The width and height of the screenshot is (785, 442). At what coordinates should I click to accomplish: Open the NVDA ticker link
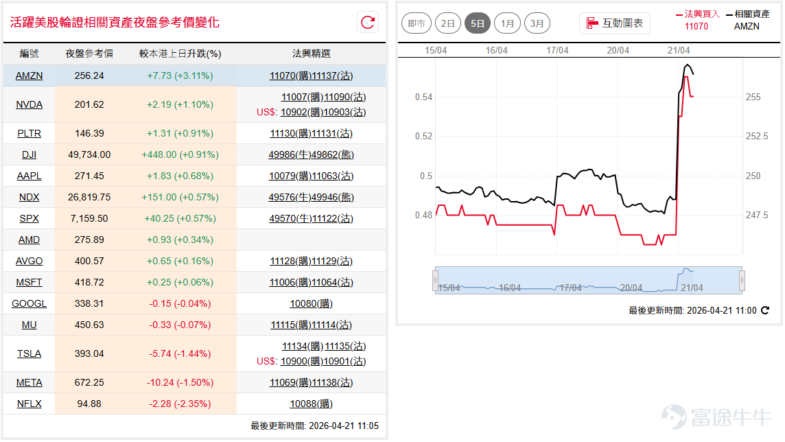[29, 104]
